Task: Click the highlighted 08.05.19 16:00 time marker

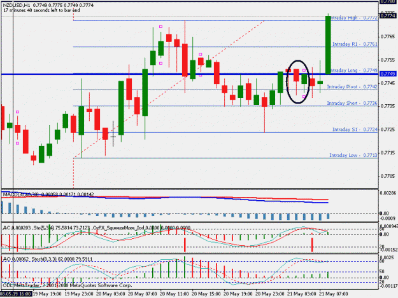Action: [x=16, y=294]
